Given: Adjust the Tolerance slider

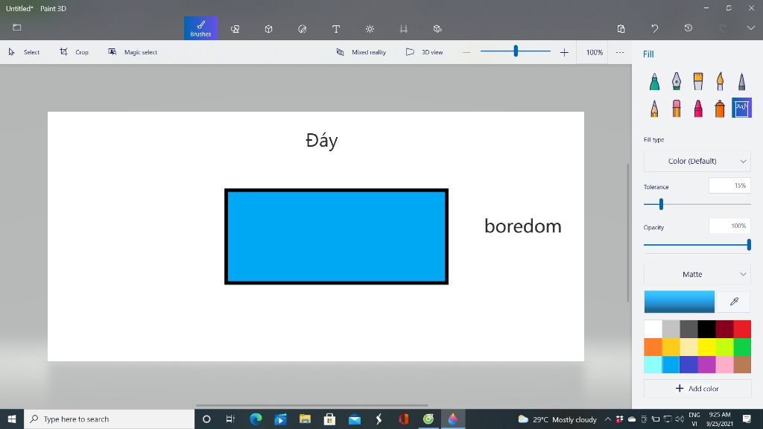Looking at the screenshot, I should click(661, 204).
